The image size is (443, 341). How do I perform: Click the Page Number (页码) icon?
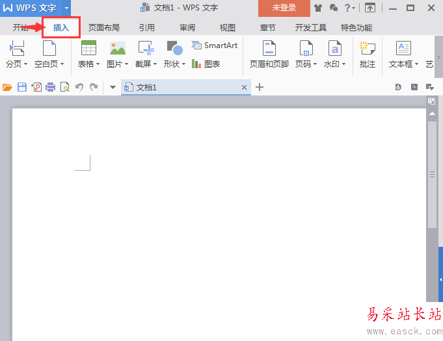[x=306, y=47]
